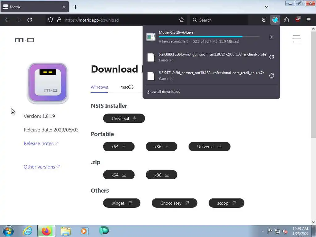Open the green globe taskbar app

point(104,231)
